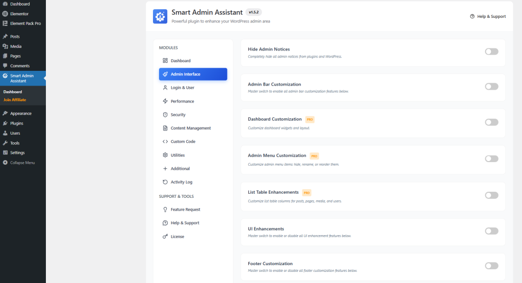Turn on Admin Bar Customization switch
The image size is (522, 283).
pos(491,87)
